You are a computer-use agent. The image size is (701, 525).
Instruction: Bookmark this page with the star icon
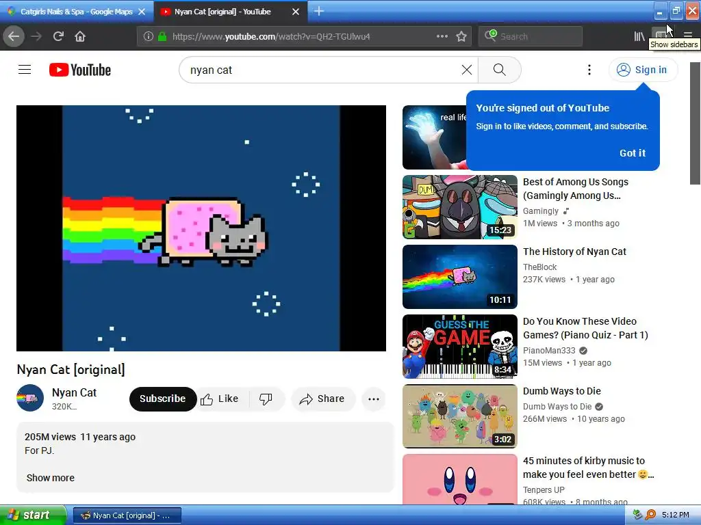[x=461, y=36]
